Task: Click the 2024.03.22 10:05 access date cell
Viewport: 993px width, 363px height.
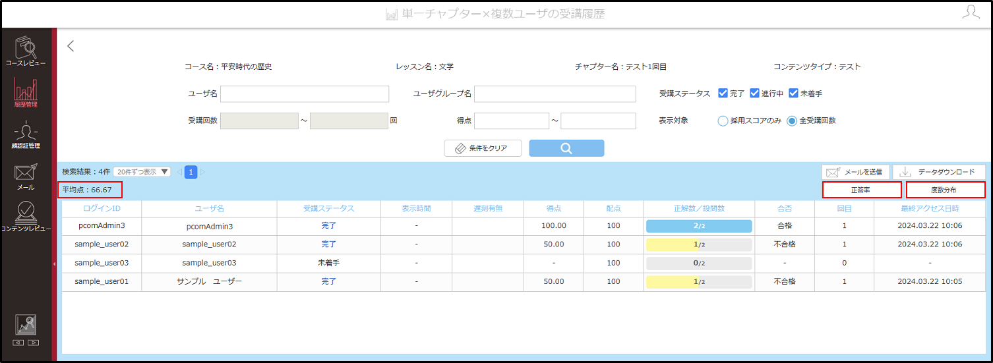Action: point(930,281)
